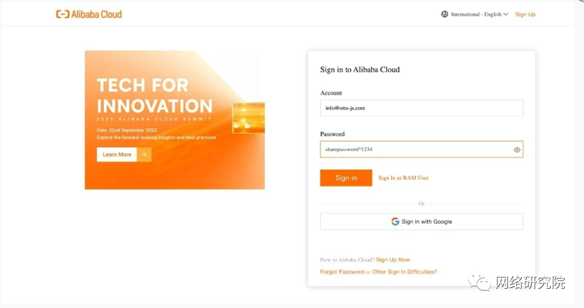
Task: Click the WeChat watermark icon
Action: click(480, 282)
